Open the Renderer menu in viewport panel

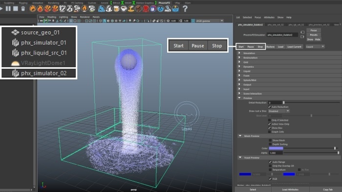click(85, 17)
